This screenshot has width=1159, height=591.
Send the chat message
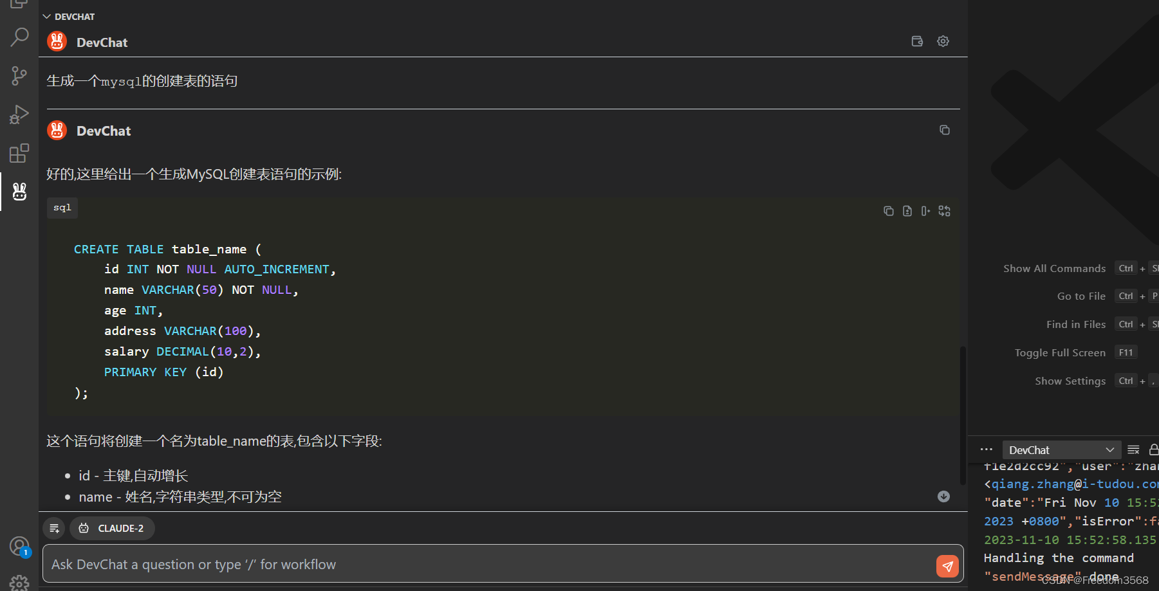coord(947,566)
